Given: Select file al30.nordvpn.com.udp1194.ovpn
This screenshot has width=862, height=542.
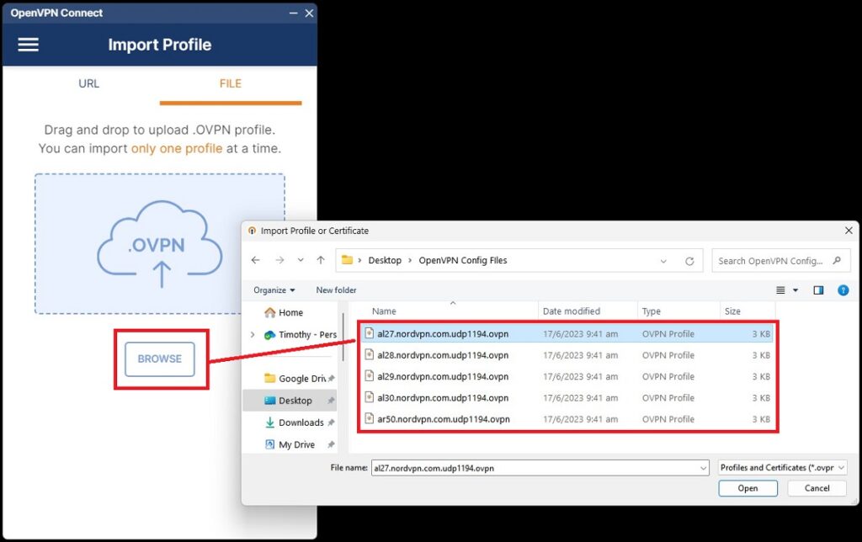Looking at the screenshot, I should [567, 398].
